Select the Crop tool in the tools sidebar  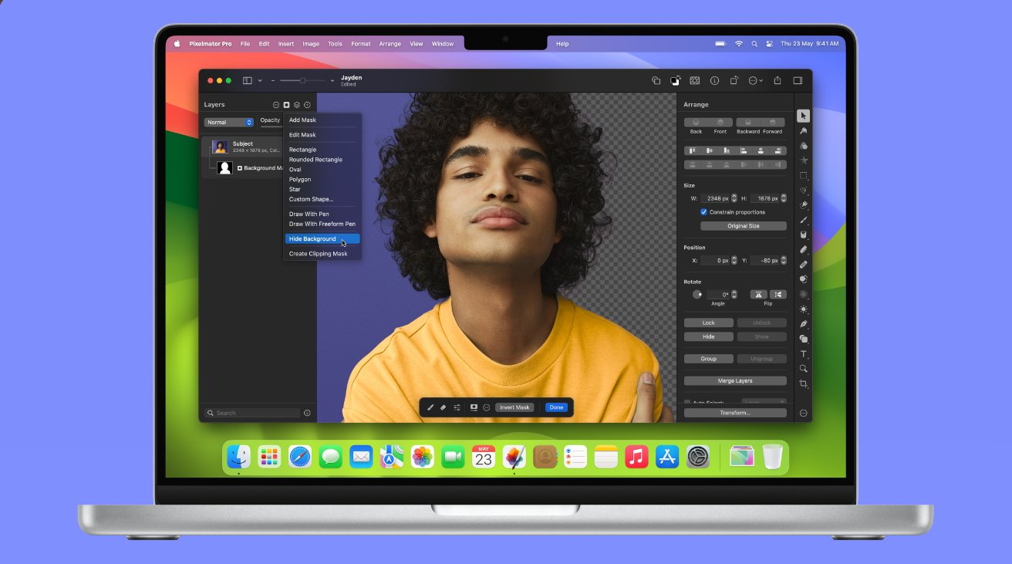tap(803, 383)
